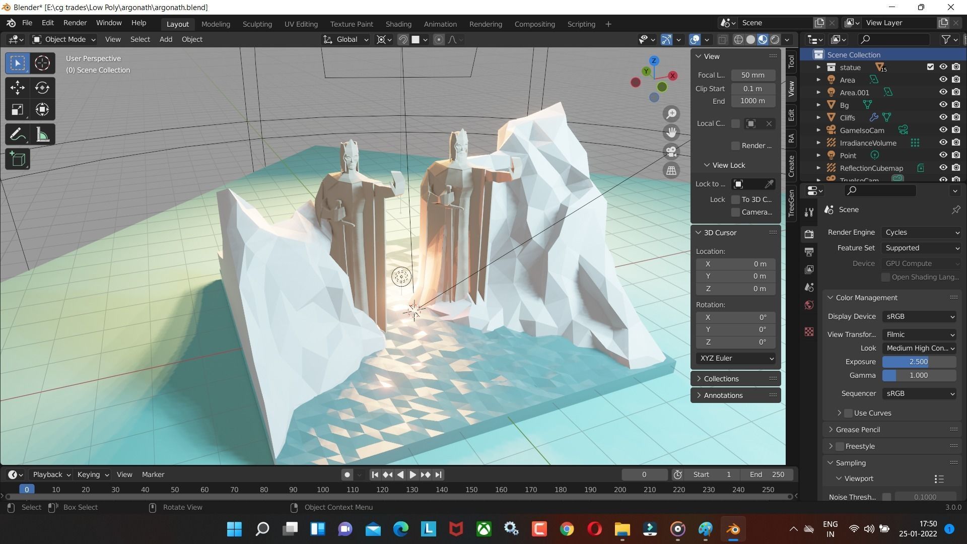
Task: Toggle viewport overlays display
Action: (695, 39)
